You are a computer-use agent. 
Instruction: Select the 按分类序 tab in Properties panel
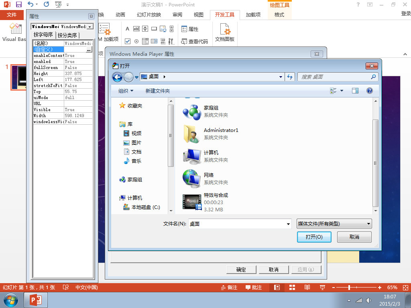[x=67, y=35]
